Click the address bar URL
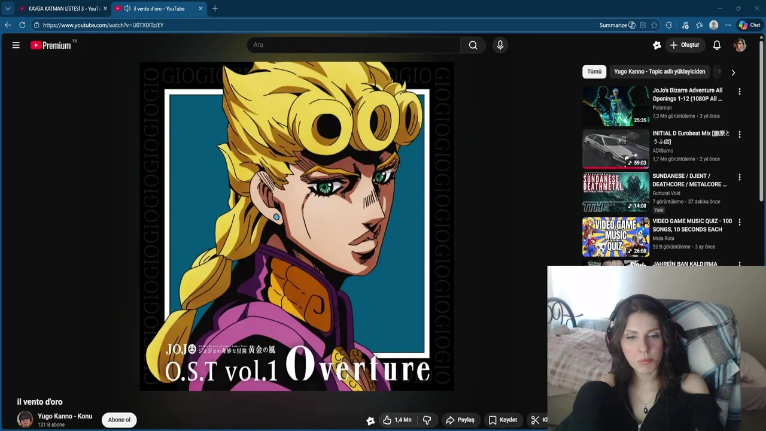Screen dimensions: 766x431 click(103, 25)
